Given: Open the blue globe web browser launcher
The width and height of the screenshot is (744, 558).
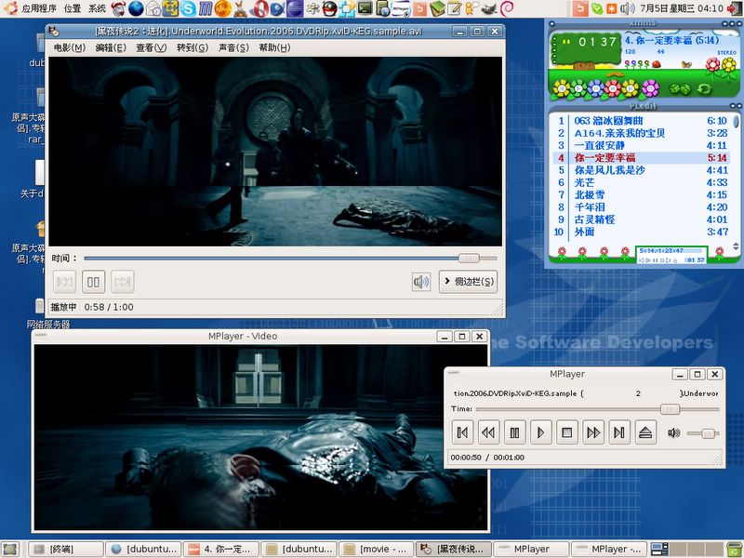Looking at the screenshot, I should pos(136,8).
